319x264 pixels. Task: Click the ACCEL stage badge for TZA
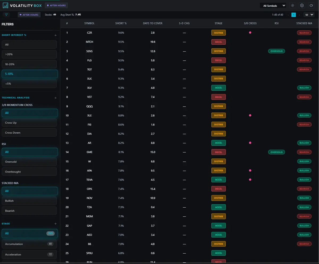tap(219, 207)
